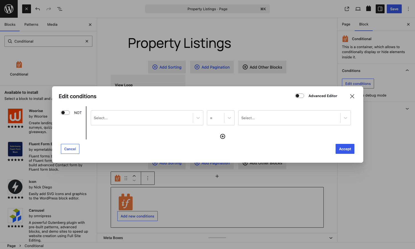Image resolution: width=415 pixels, height=249 pixels.
Task: Open the first Select... condition dropdown
Action: pyautogui.click(x=147, y=118)
